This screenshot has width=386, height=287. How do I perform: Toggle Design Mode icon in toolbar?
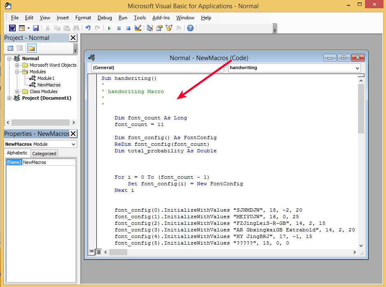[138, 28]
